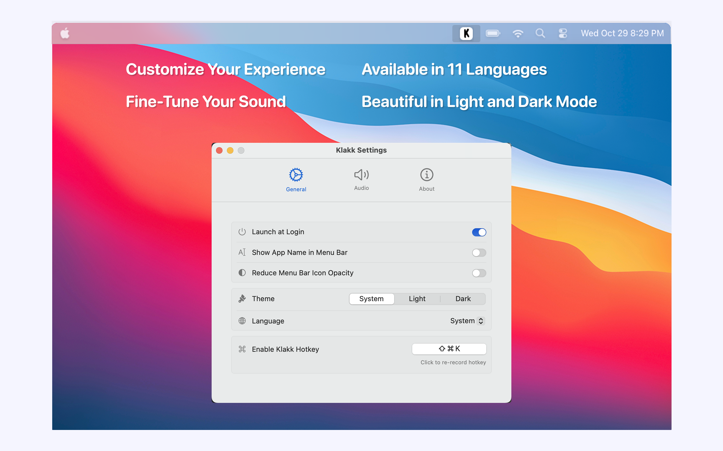Click the power icon beside Launch at Login
The width and height of the screenshot is (723, 451).
242,232
